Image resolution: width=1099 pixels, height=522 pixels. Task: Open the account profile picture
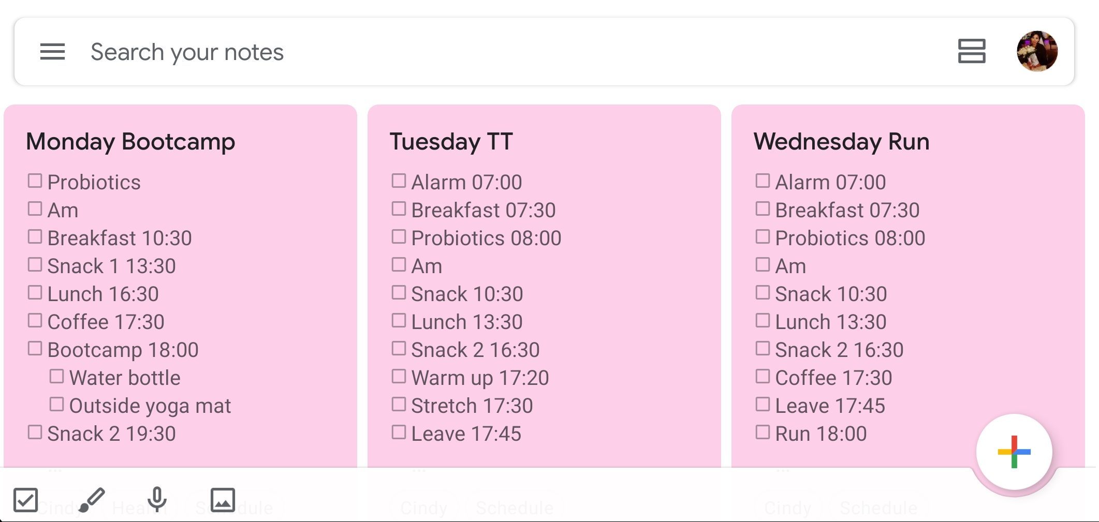click(x=1037, y=51)
